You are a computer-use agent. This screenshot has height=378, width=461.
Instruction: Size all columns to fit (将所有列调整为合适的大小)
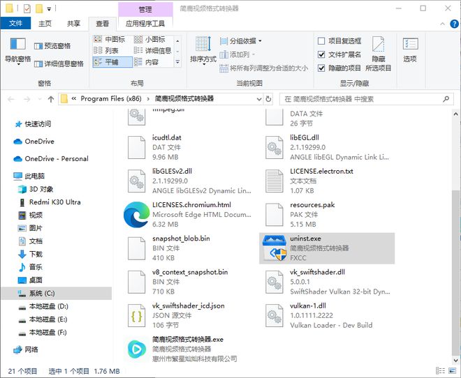tap(263, 68)
